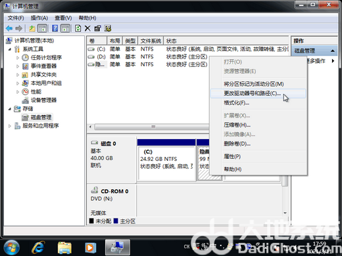Click the Properties toolbar icon
Viewport: 342px width, 256px height.
97,28
